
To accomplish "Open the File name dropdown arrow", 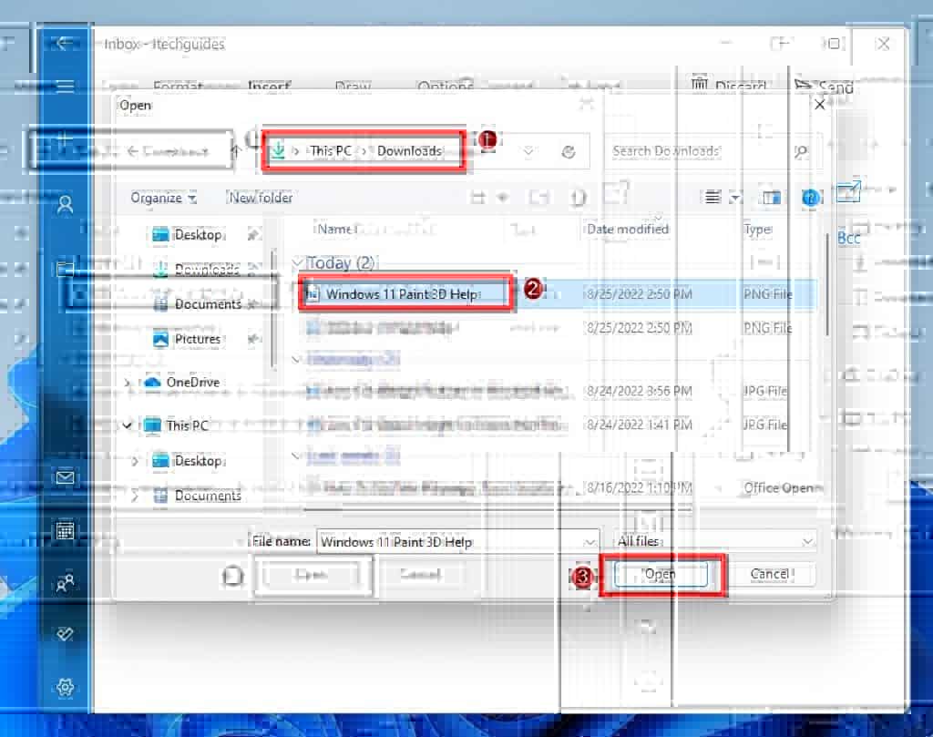I will tap(590, 542).
